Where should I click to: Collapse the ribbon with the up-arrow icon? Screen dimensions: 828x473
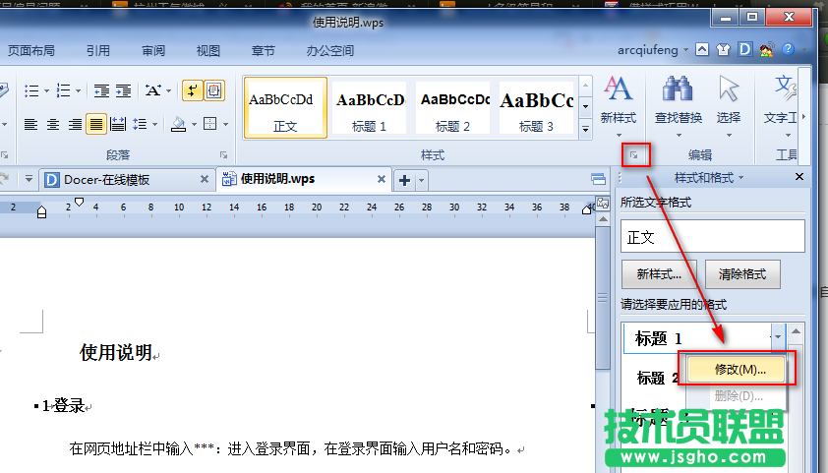702,49
